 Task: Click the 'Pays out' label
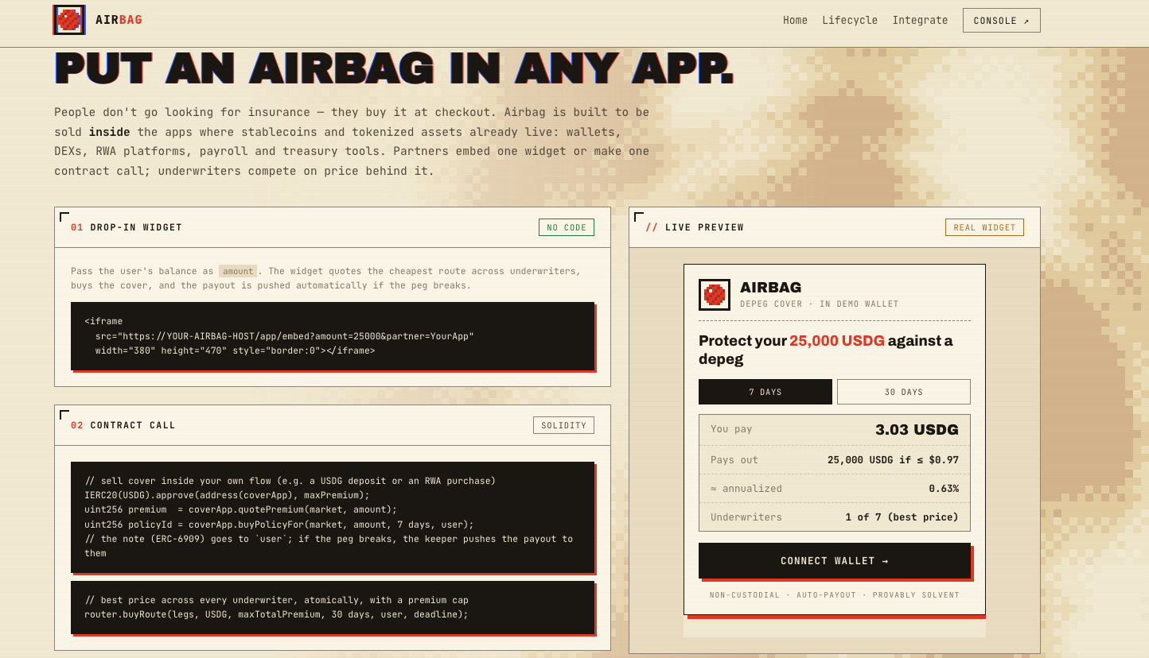coord(734,460)
